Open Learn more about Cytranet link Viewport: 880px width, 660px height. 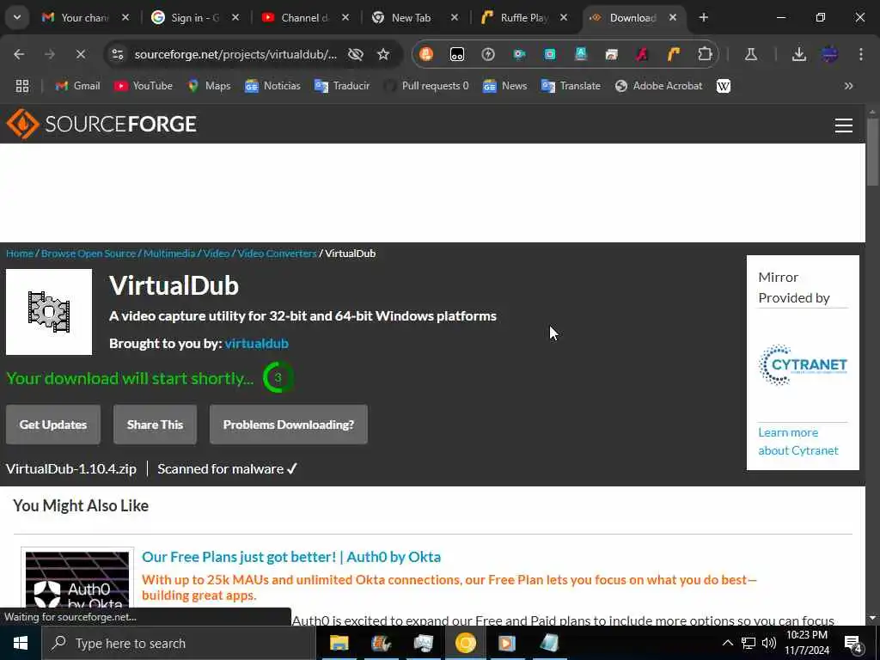pyautogui.click(x=798, y=442)
